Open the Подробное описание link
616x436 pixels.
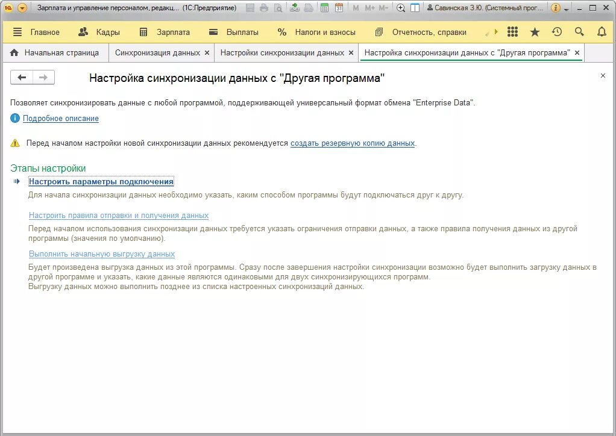click(x=61, y=119)
